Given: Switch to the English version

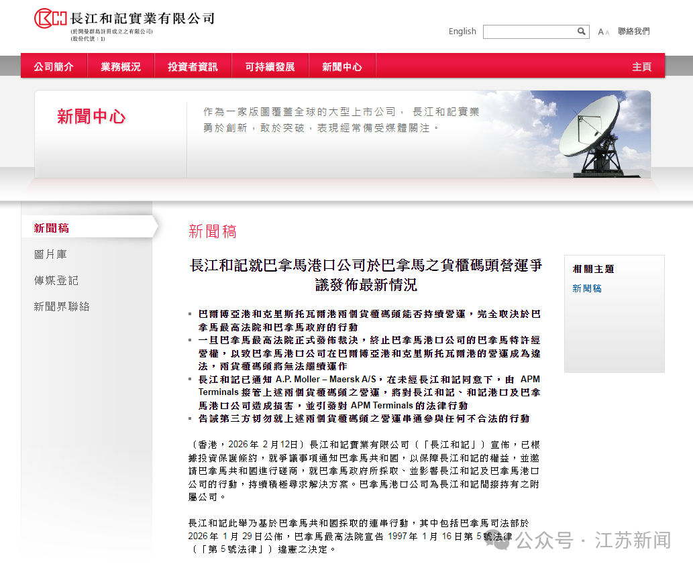Looking at the screenshot, I should pos(462,32).
